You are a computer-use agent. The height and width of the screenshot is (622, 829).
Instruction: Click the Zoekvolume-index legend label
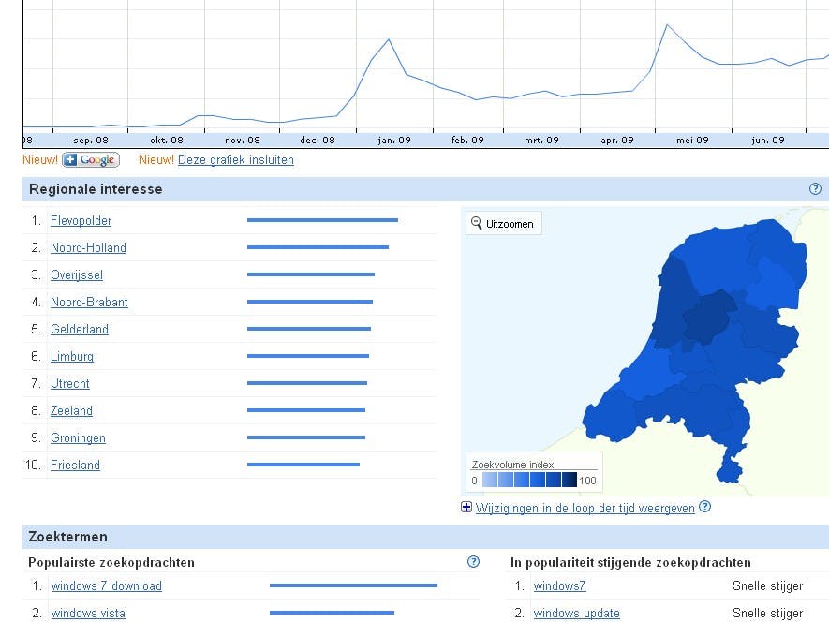(x=512, y=465)
